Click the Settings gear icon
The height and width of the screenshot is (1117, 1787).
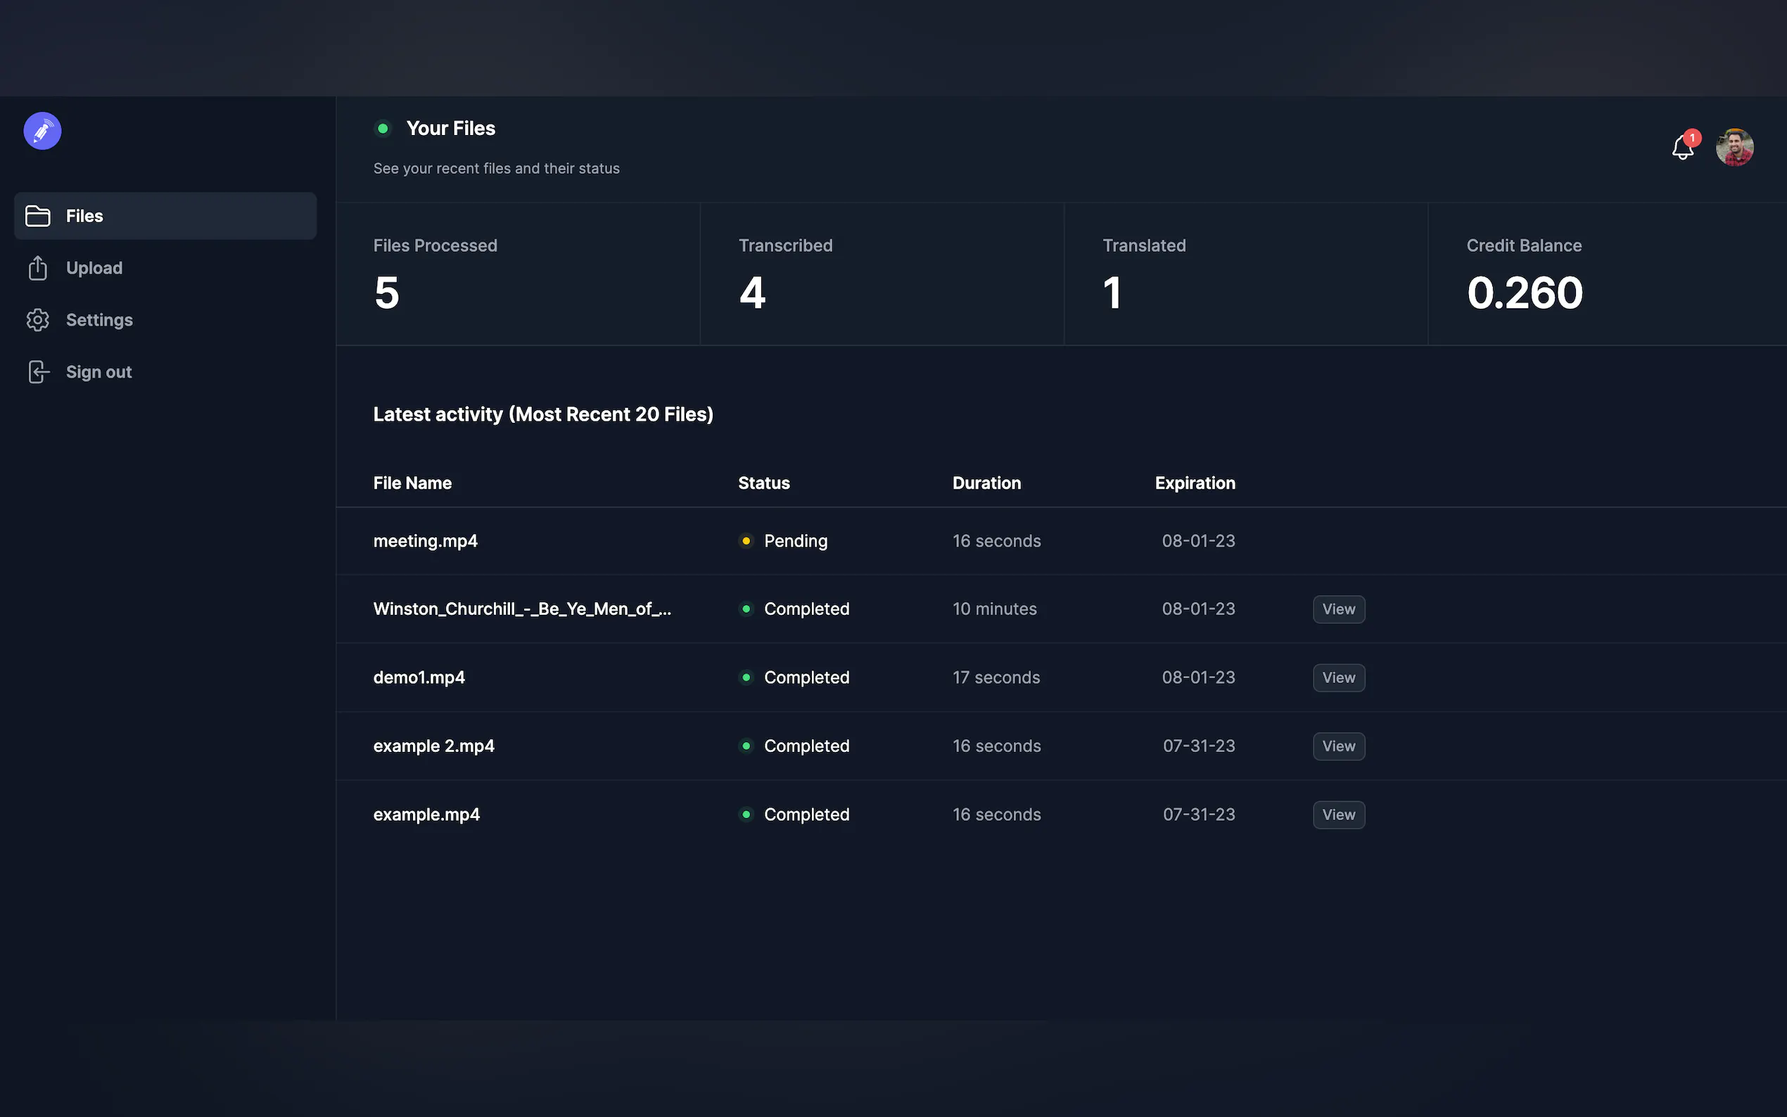[x=38, y=320]
